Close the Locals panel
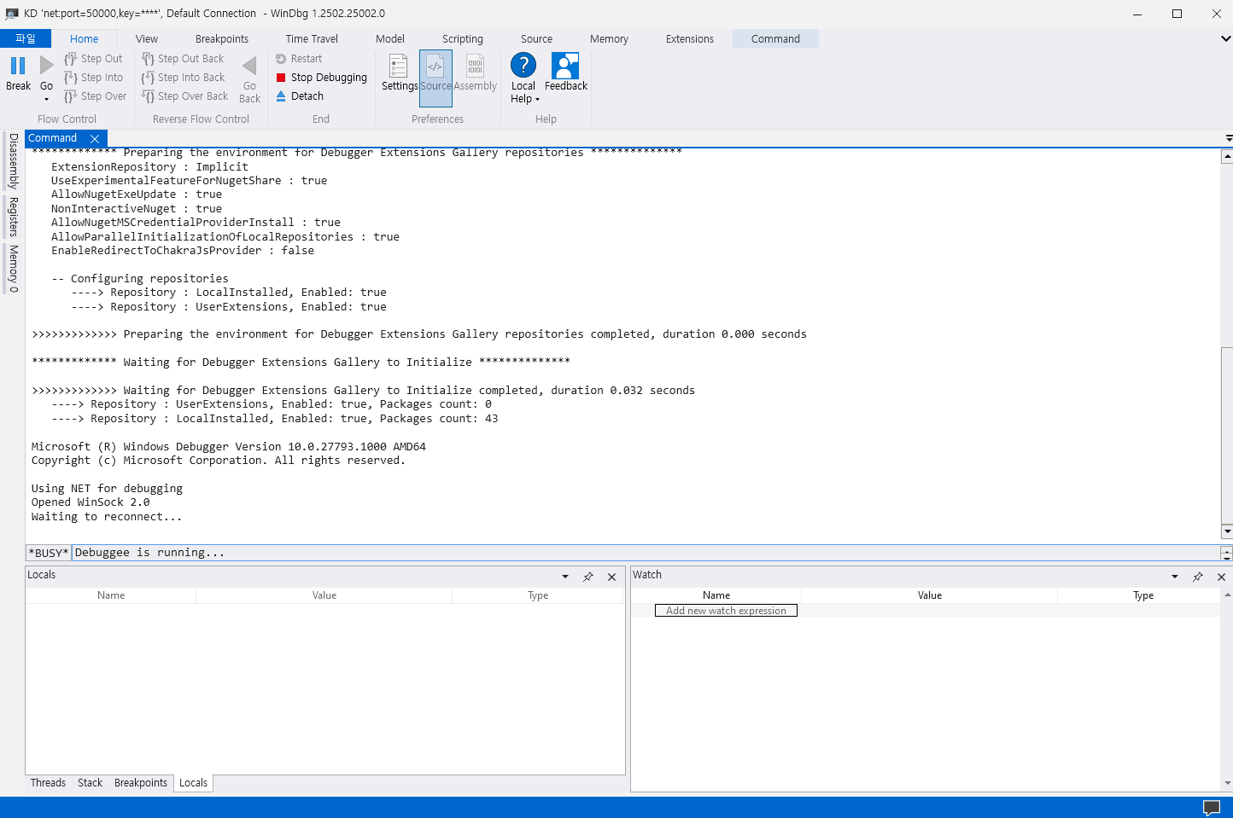This screenshot has height=818, width=1233. click(x=611, y=577)
